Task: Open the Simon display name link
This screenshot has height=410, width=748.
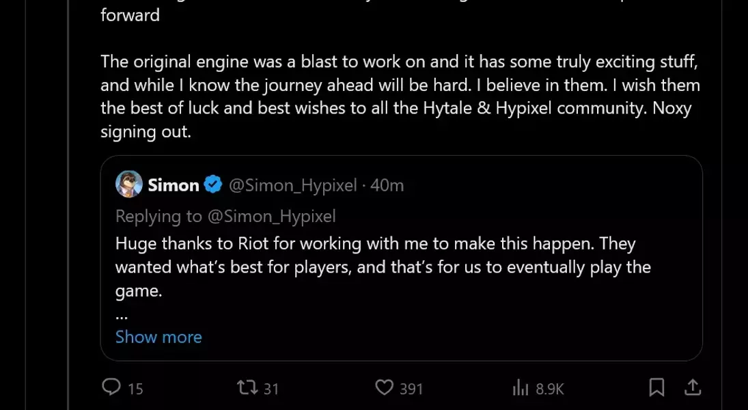Action: (x=174, y=185)
